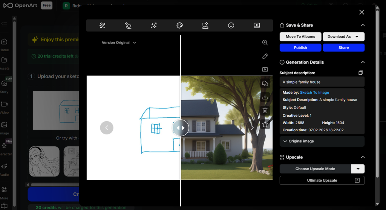386x210 pixels.
Task: Click the Publish button
Action: pos(300,48)
